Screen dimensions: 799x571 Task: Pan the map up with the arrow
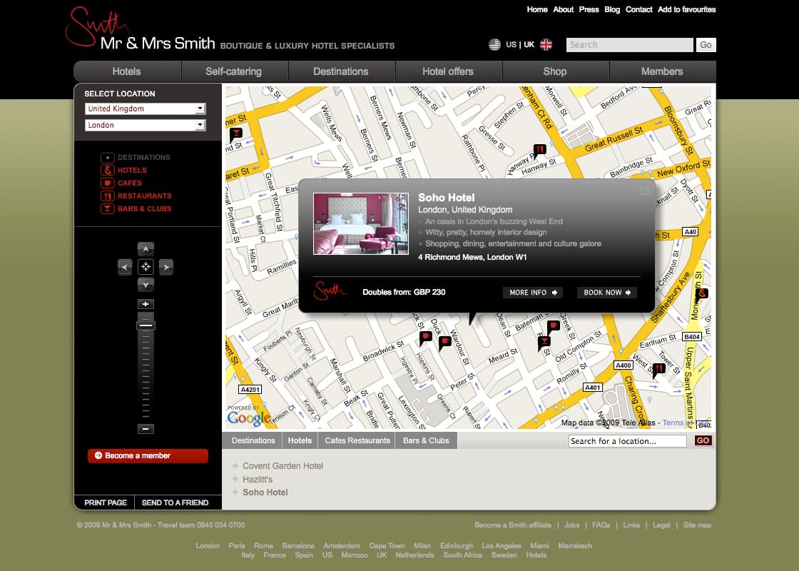[x=146, y=249]
